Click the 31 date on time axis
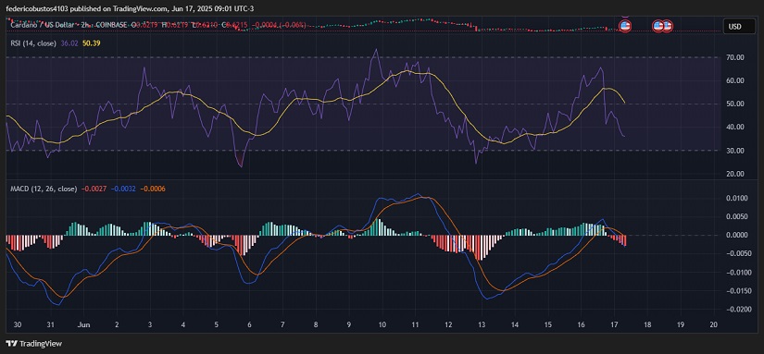The width and height of the screenshot is (764, 354). click(x=51, y=324)
